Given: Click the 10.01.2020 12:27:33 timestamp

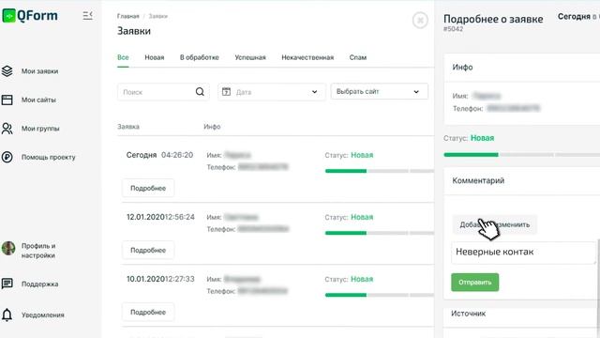Looking at the screenshot, I should [x=160, y=280].
